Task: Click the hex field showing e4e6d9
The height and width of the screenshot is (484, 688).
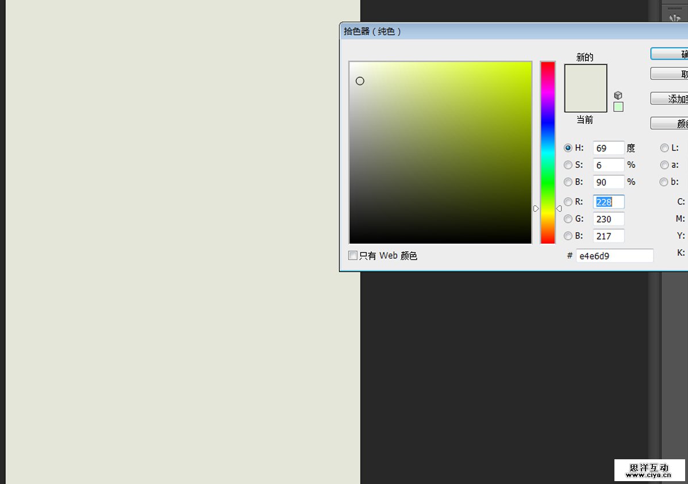Action: tap(614, 255)
